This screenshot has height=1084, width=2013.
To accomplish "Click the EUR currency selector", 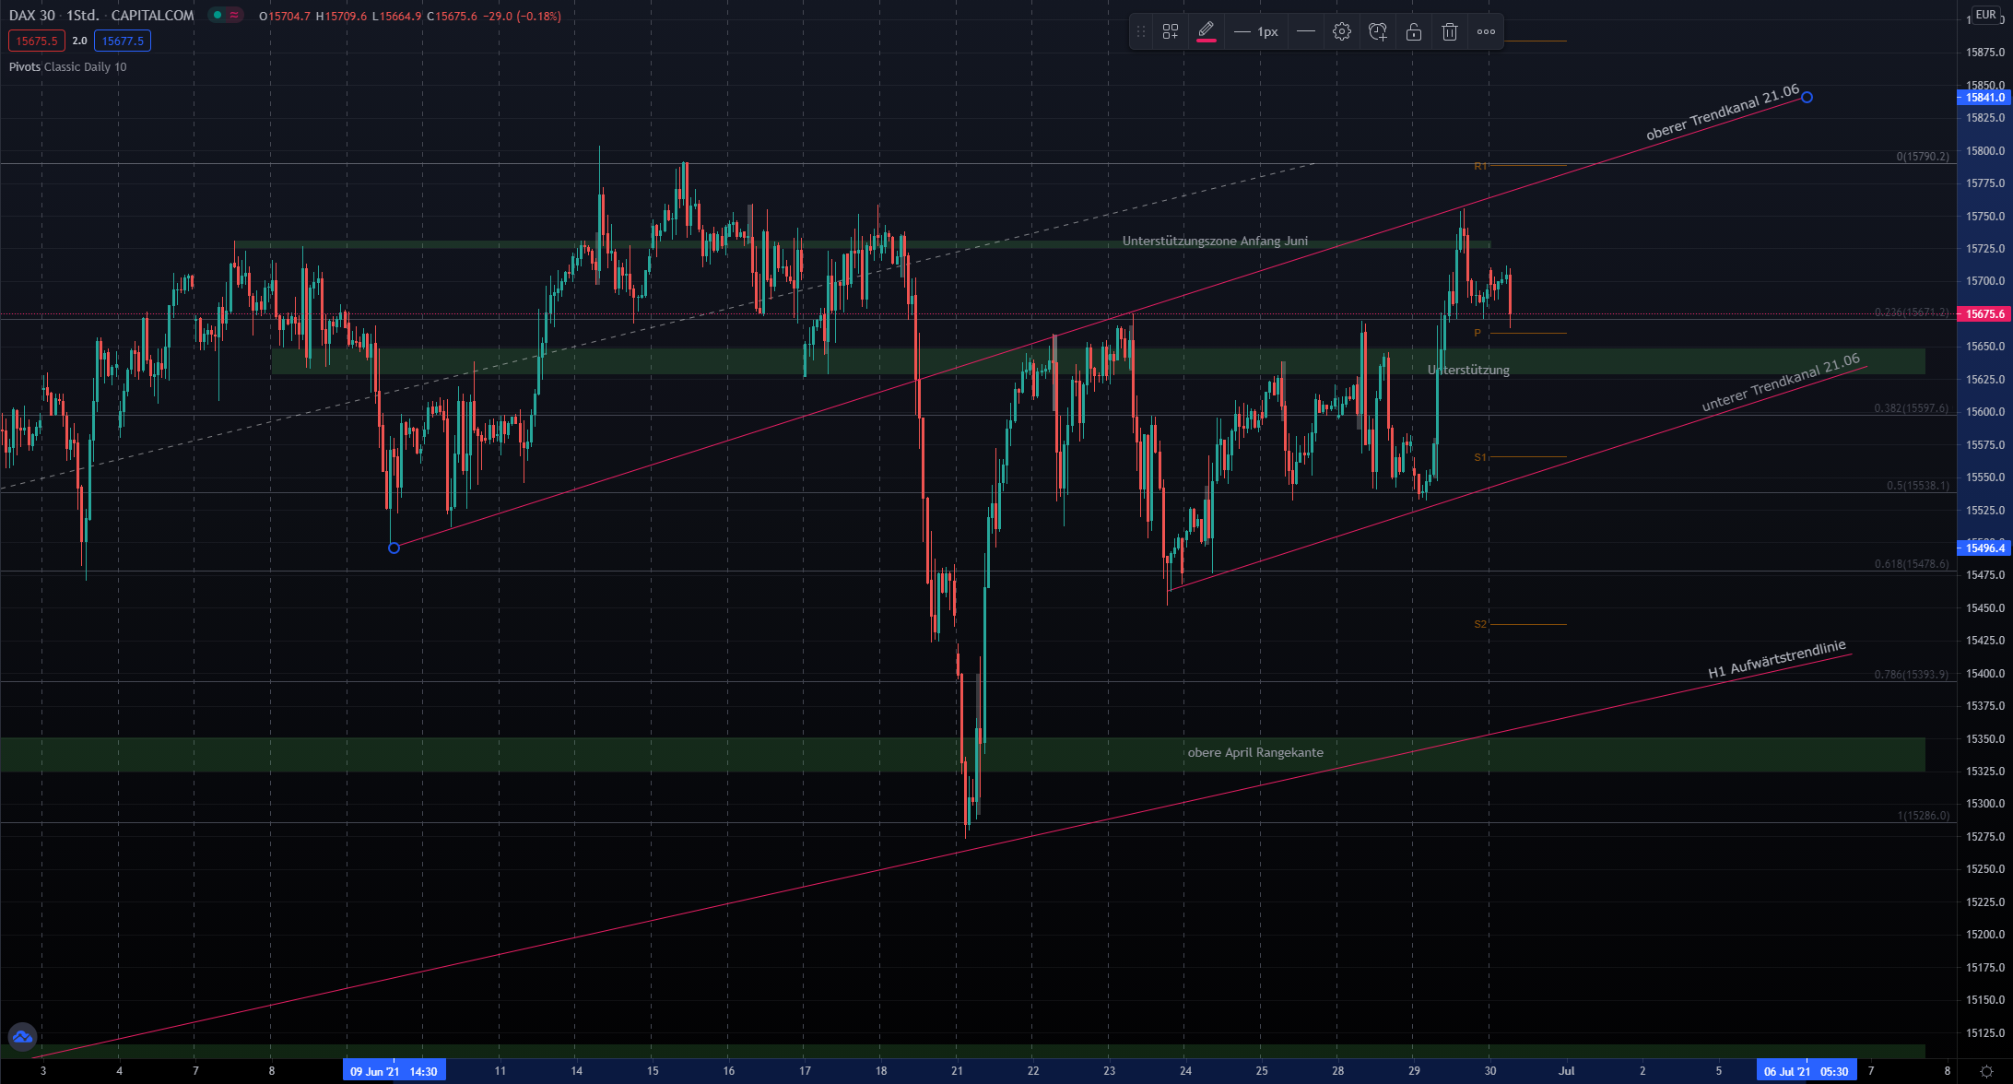I will pyautogui.click(x=1985, y=15).
